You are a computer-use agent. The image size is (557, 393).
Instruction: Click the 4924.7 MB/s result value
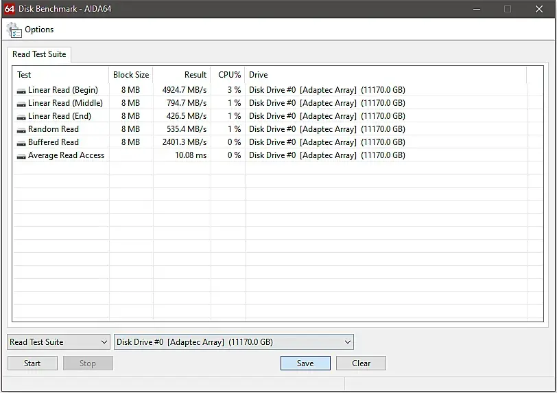click(x=185, y=90)
